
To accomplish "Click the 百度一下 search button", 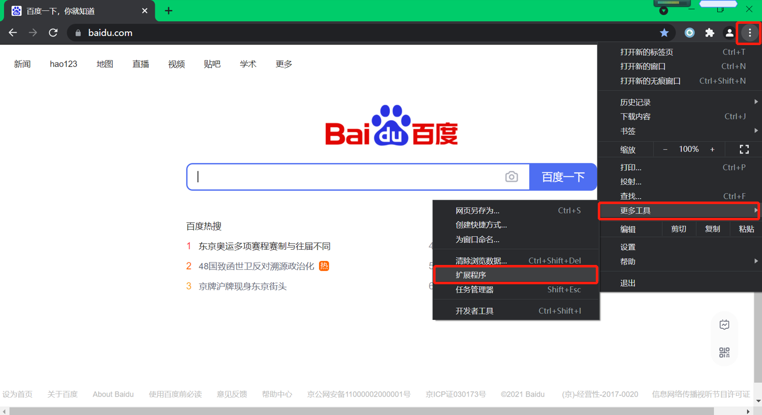I will coord(563,177).
